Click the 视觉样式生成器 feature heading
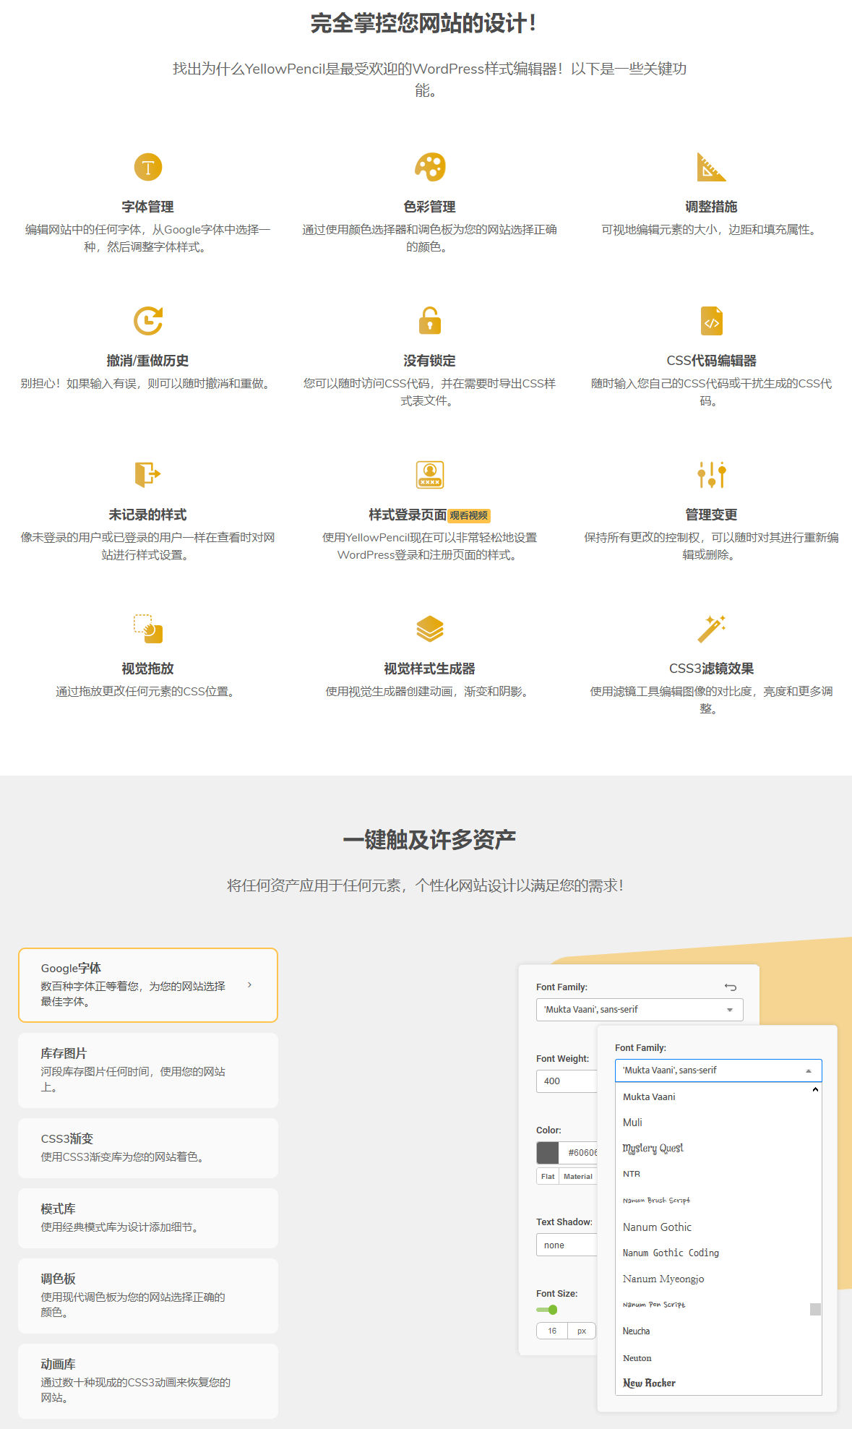This screenshot has height=1429, width=852. coord(430,669)
